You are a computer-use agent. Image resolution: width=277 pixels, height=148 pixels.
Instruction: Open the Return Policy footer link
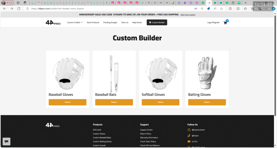[145, 134]
